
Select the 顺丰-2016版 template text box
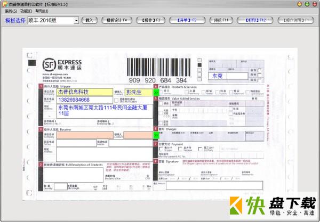[x=51, y=20]
